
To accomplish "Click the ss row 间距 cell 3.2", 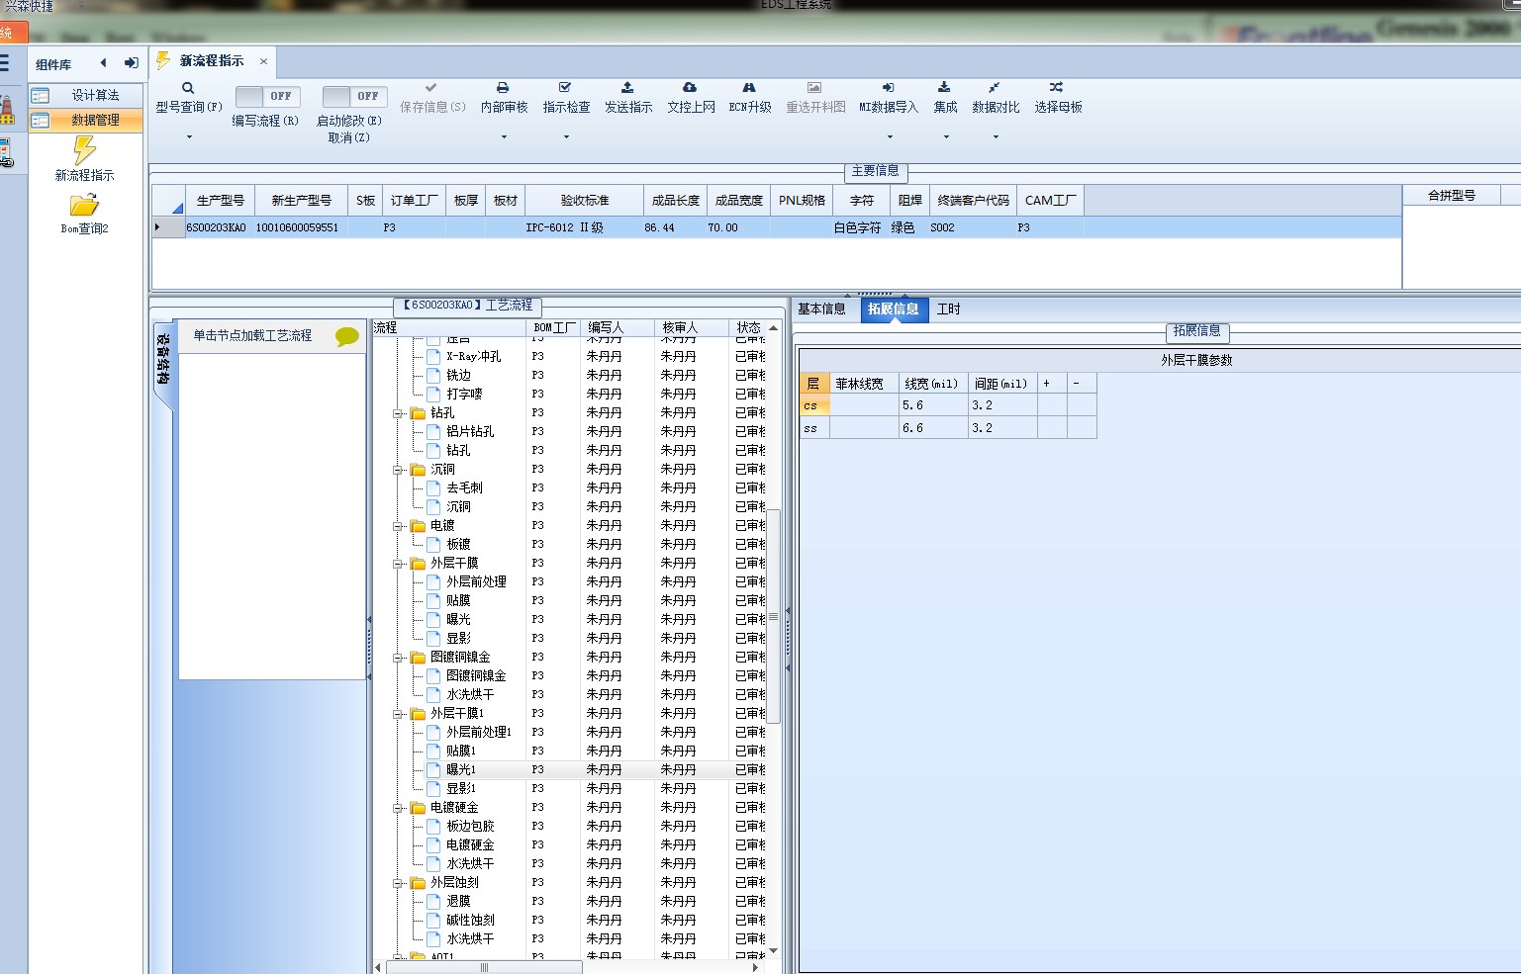I will 1002,429.
